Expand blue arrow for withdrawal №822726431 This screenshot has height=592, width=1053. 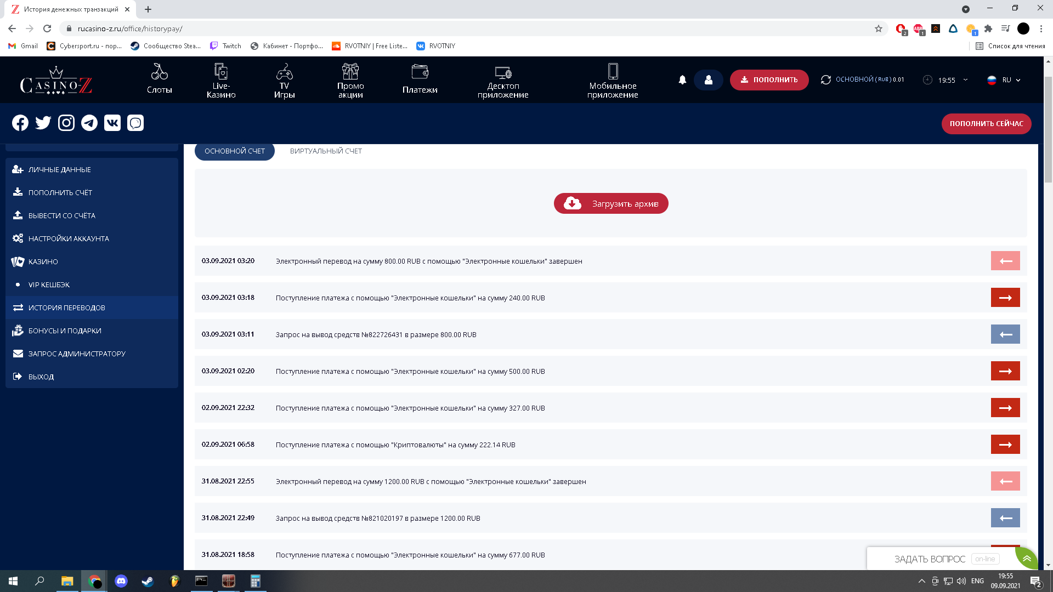pyautogui.click(x=1005, y=334)
